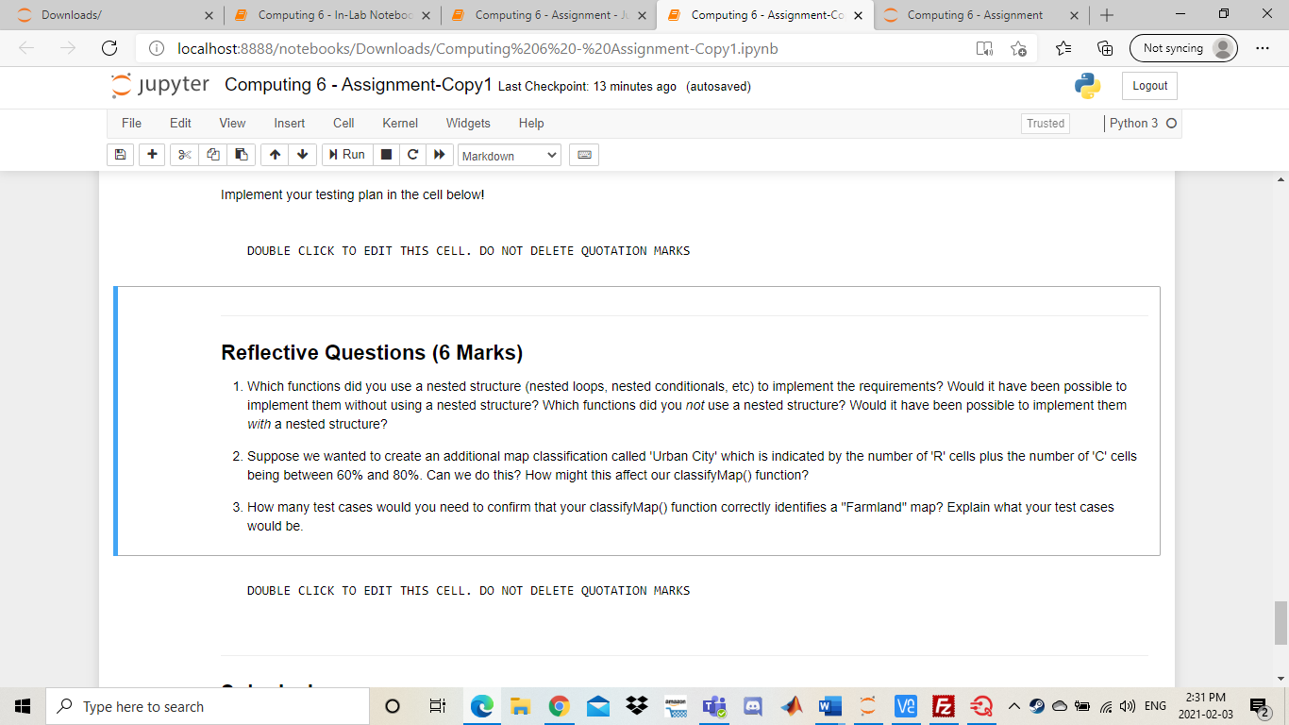Screen dimensions: 1289x725
Task: Click the Trusted notebook indicator
Action: [1046, 124]
